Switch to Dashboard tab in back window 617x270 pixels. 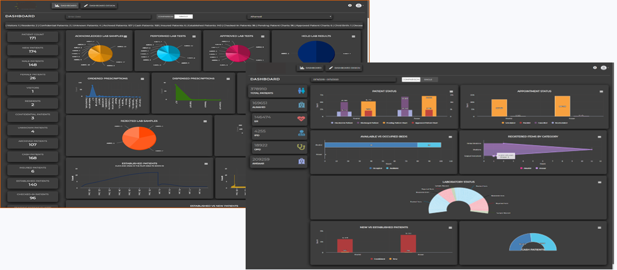(65, 6)
